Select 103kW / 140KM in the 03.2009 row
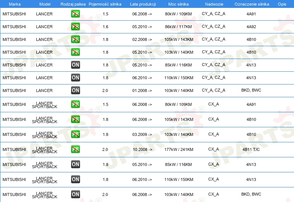This screenshot has height=202, width=294. point(179,134)
